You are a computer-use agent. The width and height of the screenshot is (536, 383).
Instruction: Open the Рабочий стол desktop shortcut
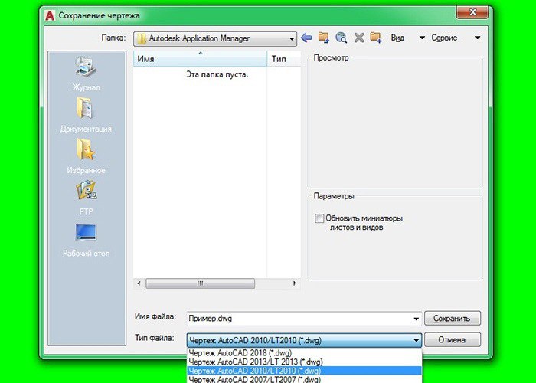coord(86,240)
